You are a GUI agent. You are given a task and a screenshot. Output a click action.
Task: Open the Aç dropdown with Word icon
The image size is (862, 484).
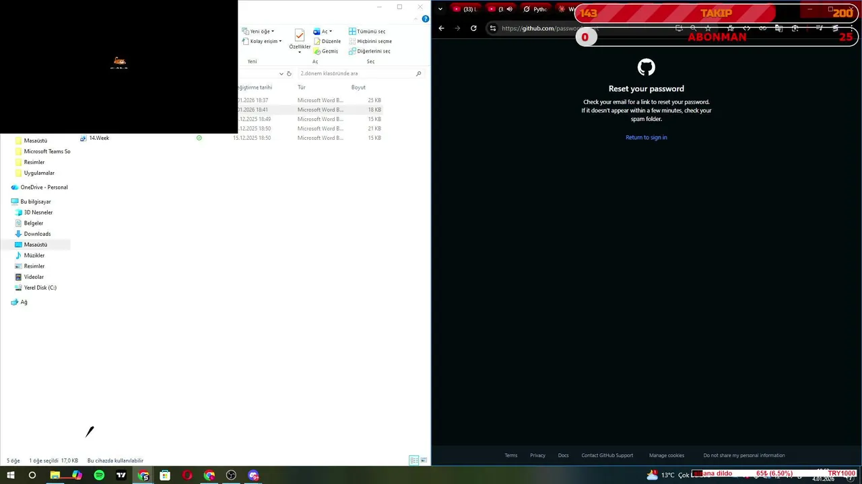tap(323, 32)
